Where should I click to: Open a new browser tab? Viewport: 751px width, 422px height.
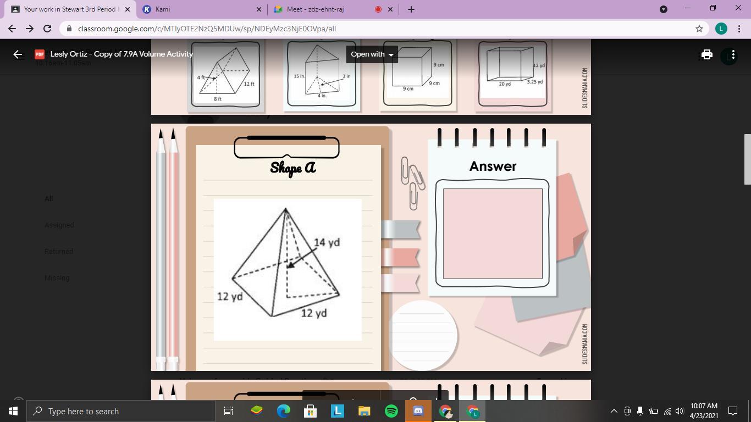(x=411, y=9)
